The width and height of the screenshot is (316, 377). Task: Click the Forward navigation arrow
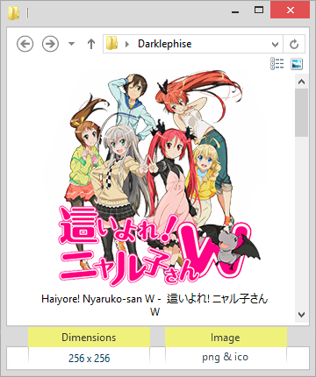coord(50,44)
